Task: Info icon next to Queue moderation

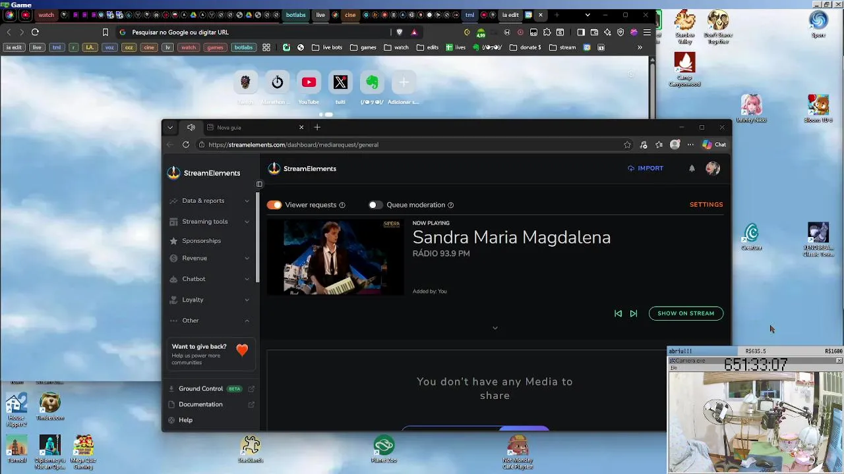Action: pyautogui.click(x=450, y=205)
